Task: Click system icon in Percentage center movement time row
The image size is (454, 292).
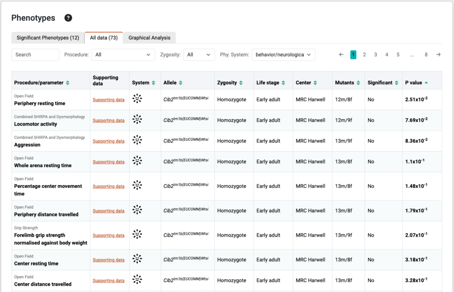Action: (137, 185)
